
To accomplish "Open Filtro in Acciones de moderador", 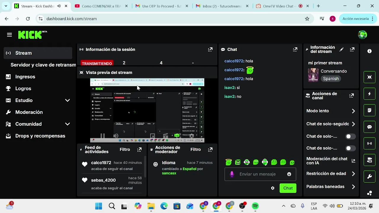I will pos(195,149).
